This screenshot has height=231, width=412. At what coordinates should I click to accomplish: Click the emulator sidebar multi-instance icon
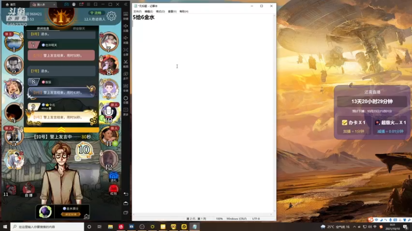[126, 74]
